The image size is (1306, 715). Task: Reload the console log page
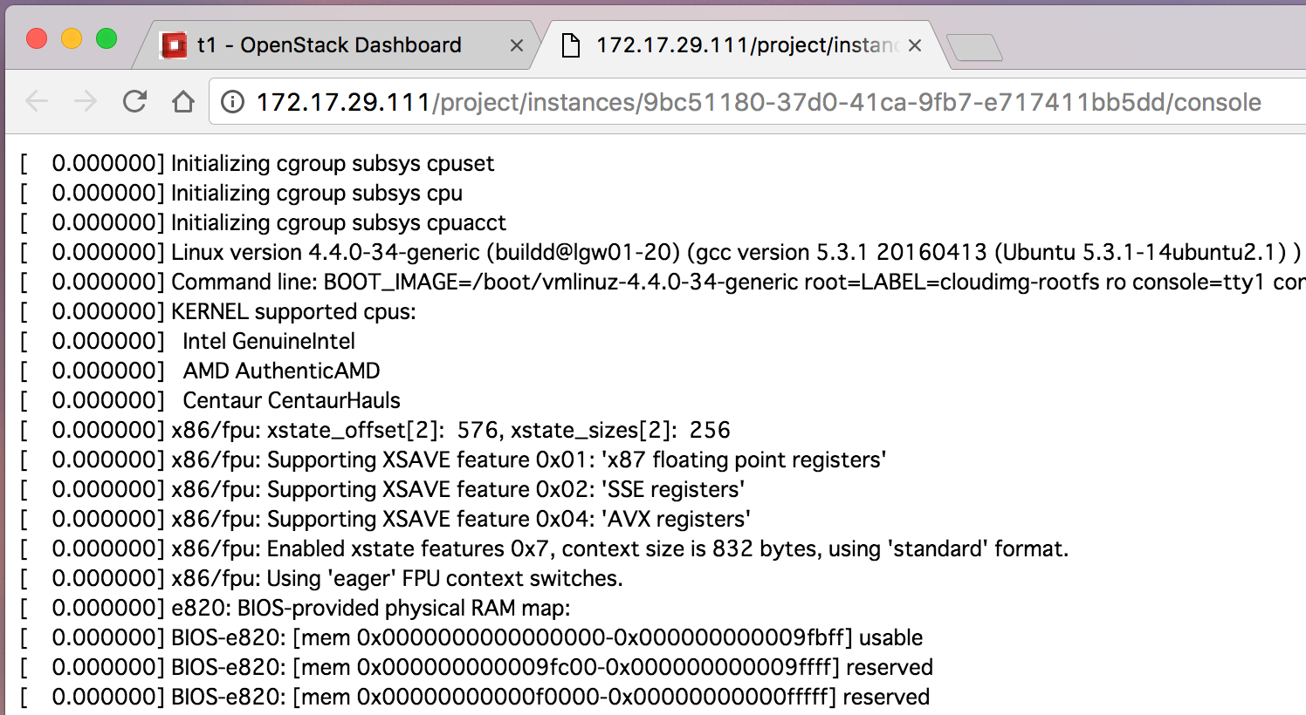(134, 102)
